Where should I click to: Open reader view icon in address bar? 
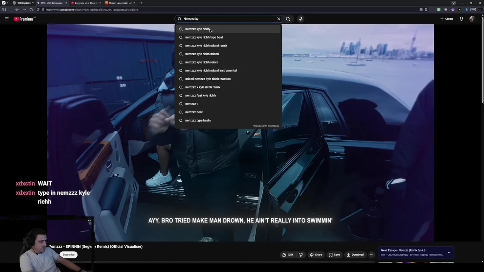pos(421,10)
